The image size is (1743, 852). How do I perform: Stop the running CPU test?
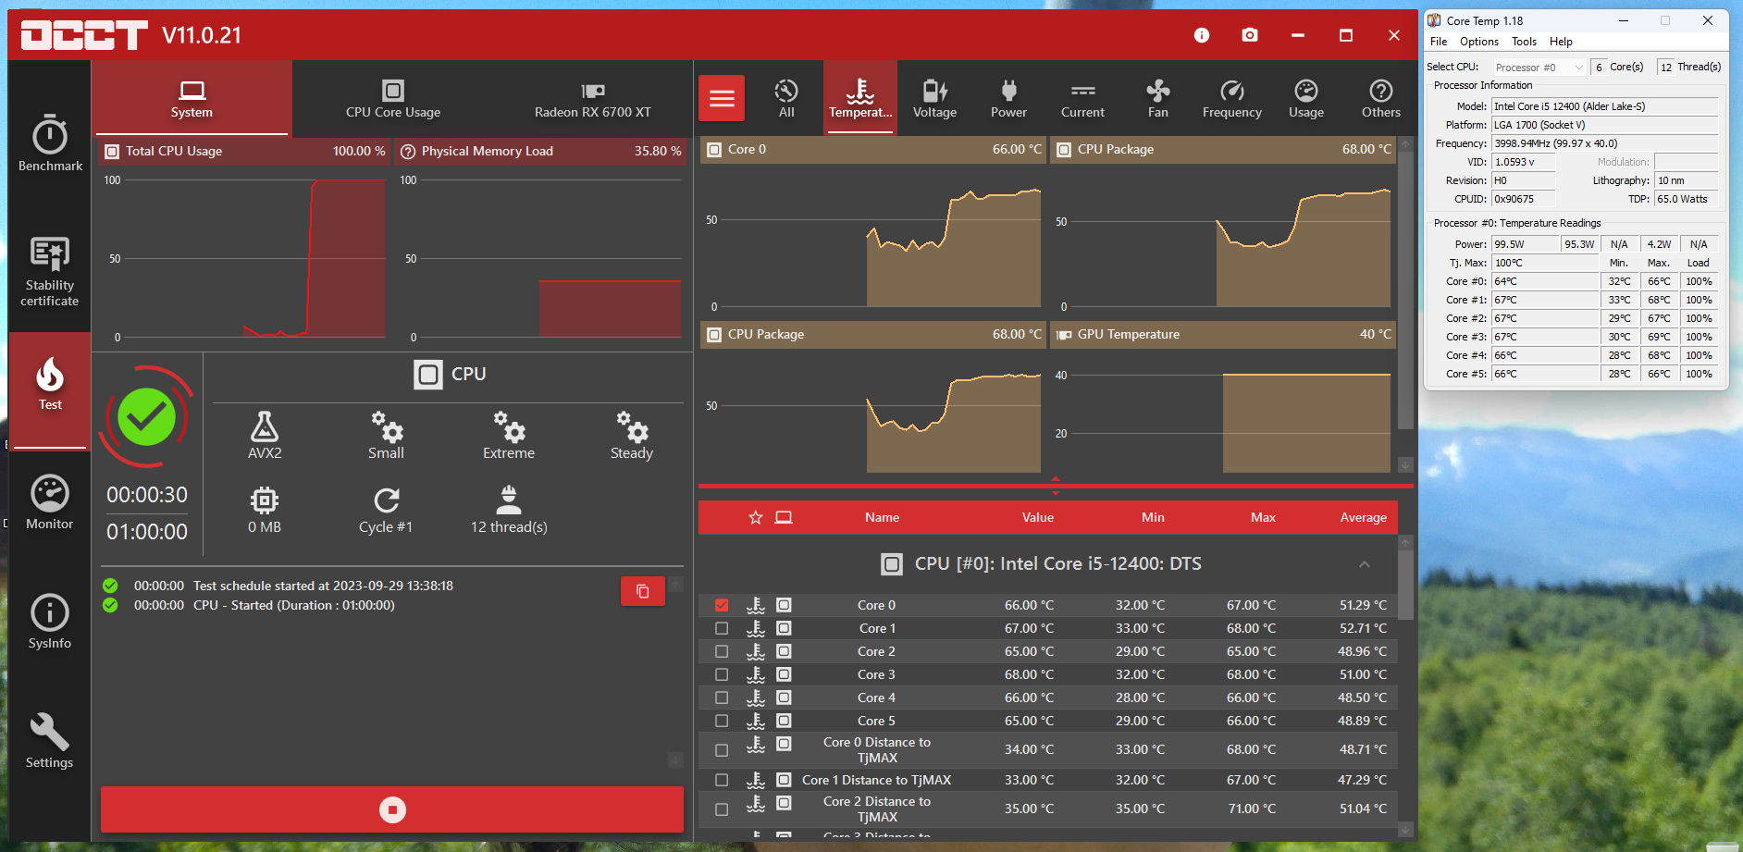(x=392, y=809)
